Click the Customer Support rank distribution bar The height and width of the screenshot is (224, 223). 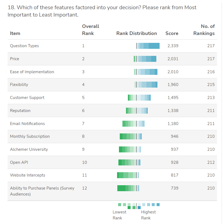point(139,98)
